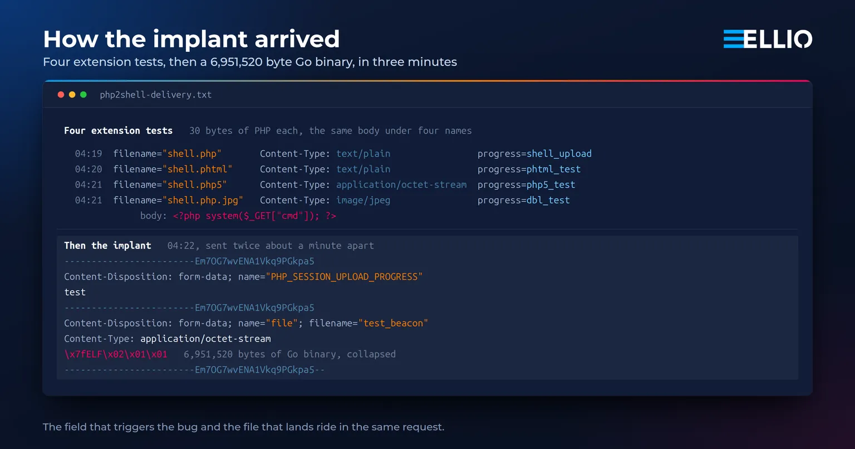Select the filename "test_beacon" value
Screen dimensions: 855x449
(393, 323)
